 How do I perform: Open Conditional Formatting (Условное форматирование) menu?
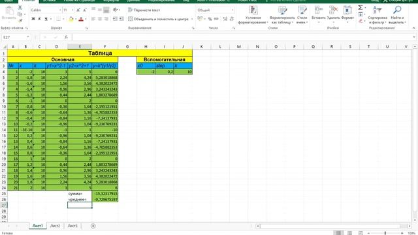pyautogui.click(x=253, y=15)
